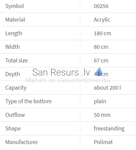Click the Capacity row label
136x150 pixels.
16,88
